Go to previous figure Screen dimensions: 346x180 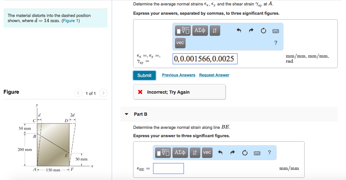78,93
